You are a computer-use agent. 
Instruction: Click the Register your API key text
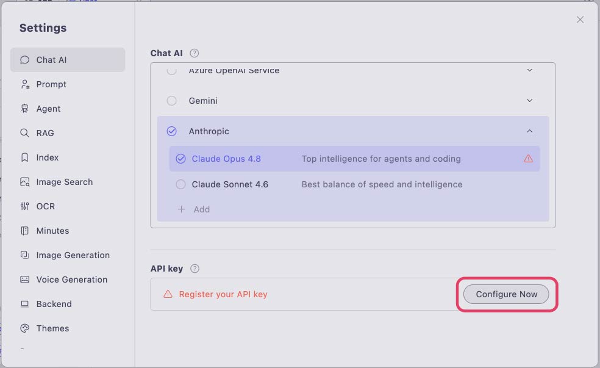(x=223, y=294)
